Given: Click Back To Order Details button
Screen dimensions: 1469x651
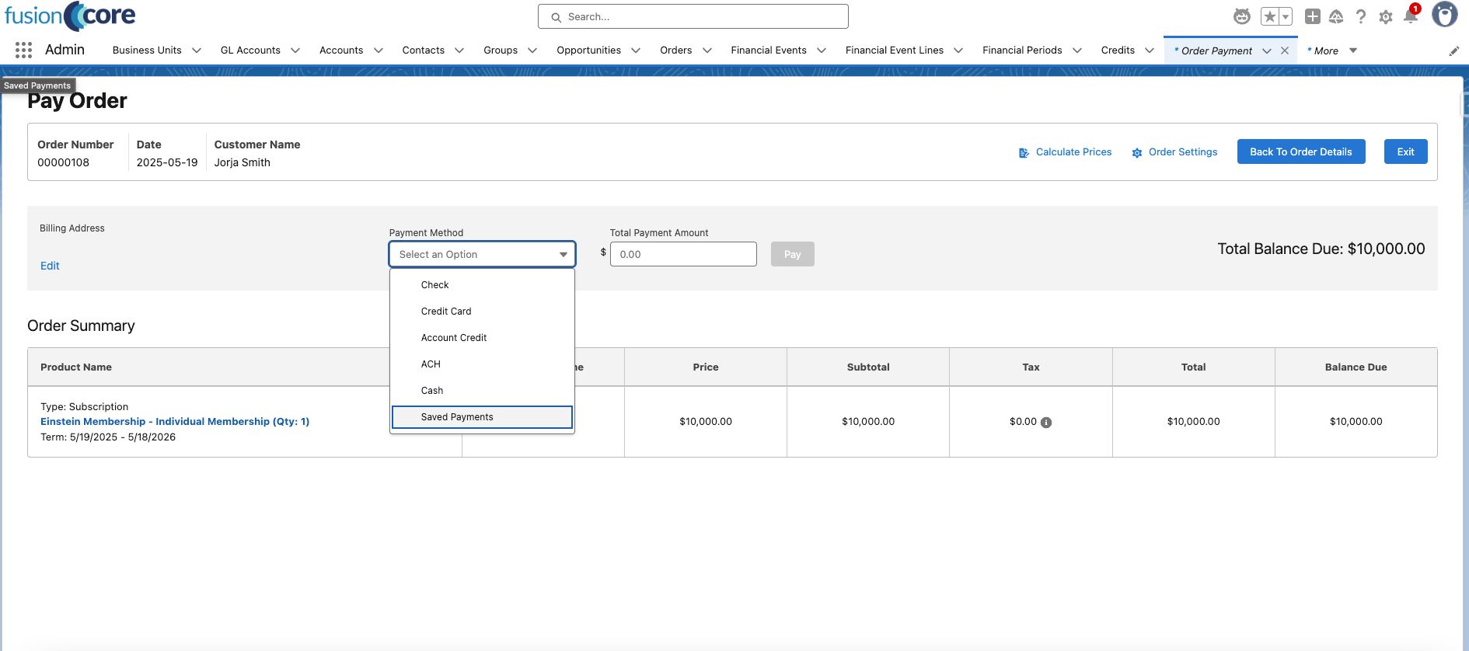Looking at the screenshot, I should point(1301,152).
